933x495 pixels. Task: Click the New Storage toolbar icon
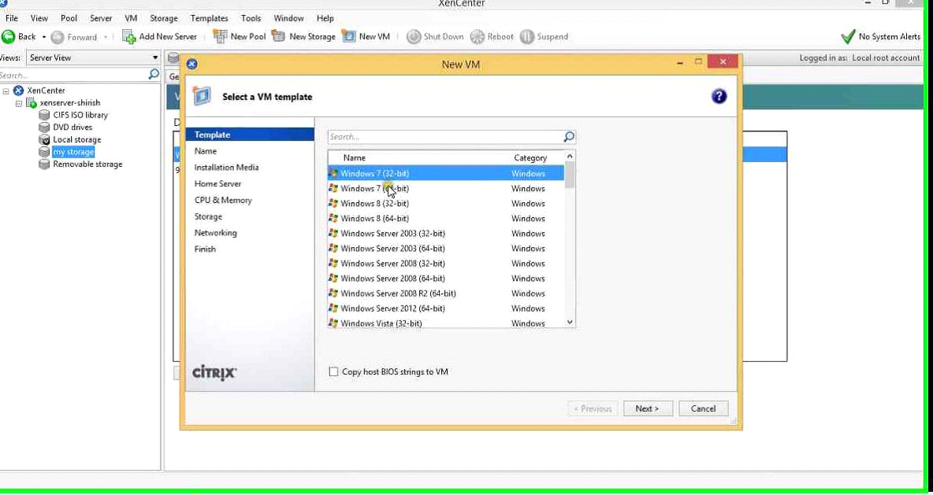point(278,36)
